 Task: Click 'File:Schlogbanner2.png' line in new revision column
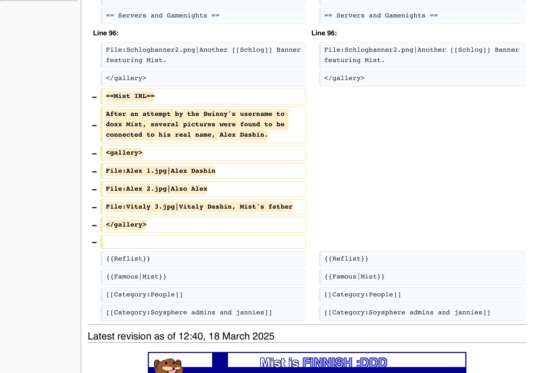pyautogui.click(x=421, y=55)
